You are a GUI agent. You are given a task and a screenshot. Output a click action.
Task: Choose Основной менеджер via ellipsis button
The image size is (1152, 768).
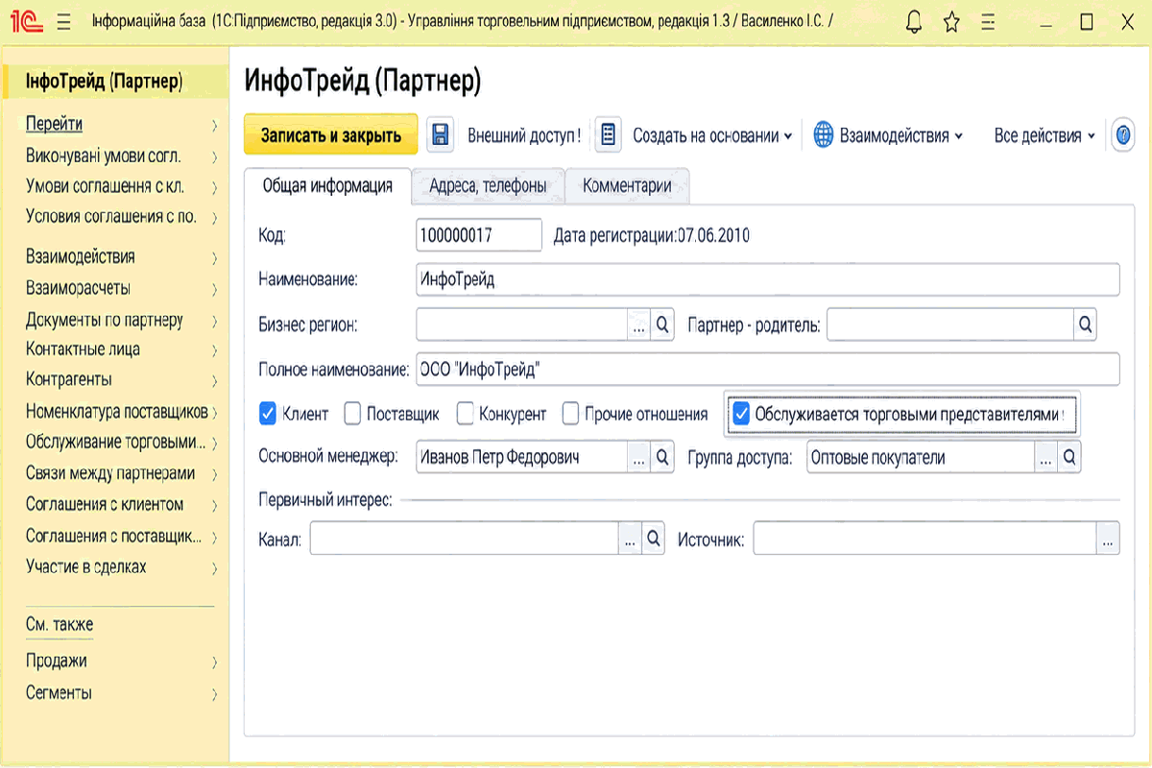click(639, 457)
